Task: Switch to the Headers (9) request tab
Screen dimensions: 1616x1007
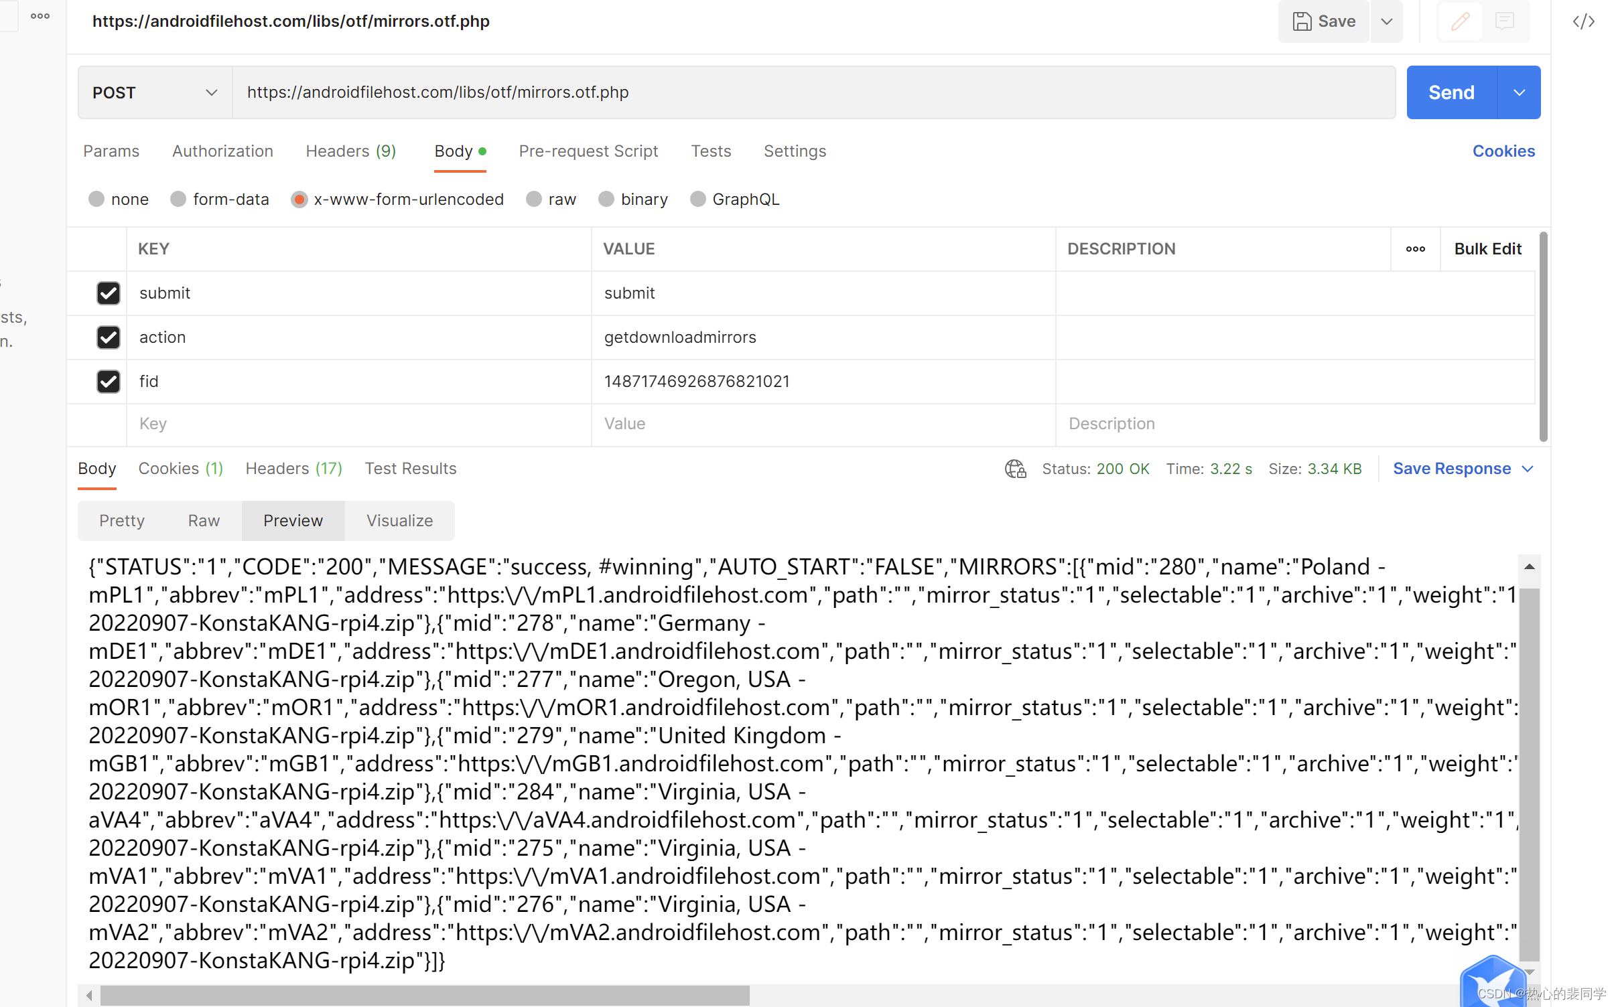Action: [x=350, y=151]
